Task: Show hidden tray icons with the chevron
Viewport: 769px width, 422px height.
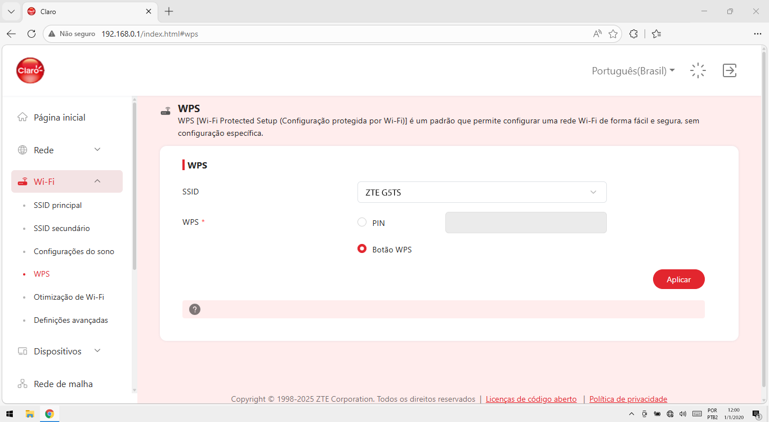Action: (631, 414)
